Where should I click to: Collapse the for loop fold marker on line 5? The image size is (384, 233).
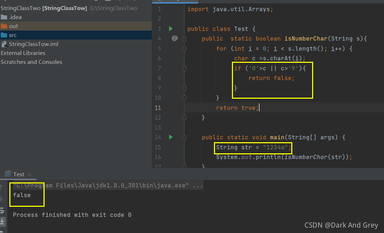point(184,49)
